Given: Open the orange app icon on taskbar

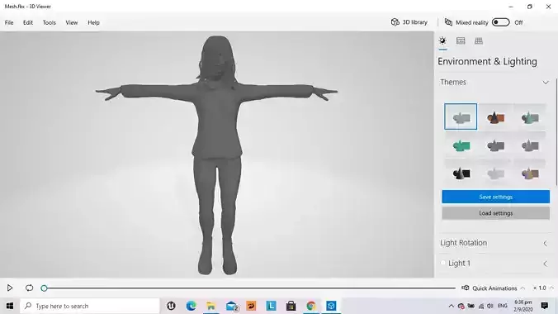Looking at the screenshot, I should [251, 306].
